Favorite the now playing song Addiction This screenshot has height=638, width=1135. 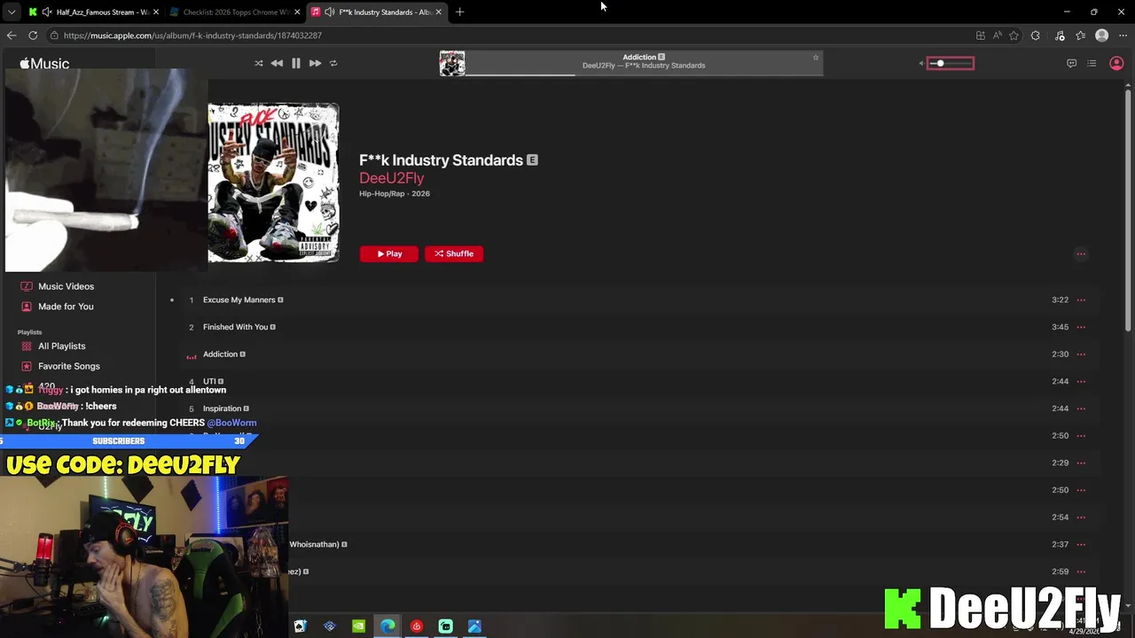816,58
